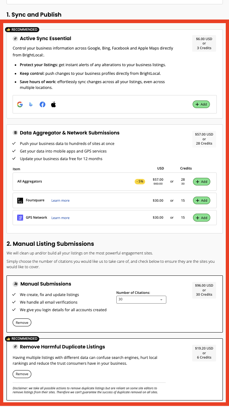
Task: Open Learn more for GPS Network
Action: (x=60, y=218)
